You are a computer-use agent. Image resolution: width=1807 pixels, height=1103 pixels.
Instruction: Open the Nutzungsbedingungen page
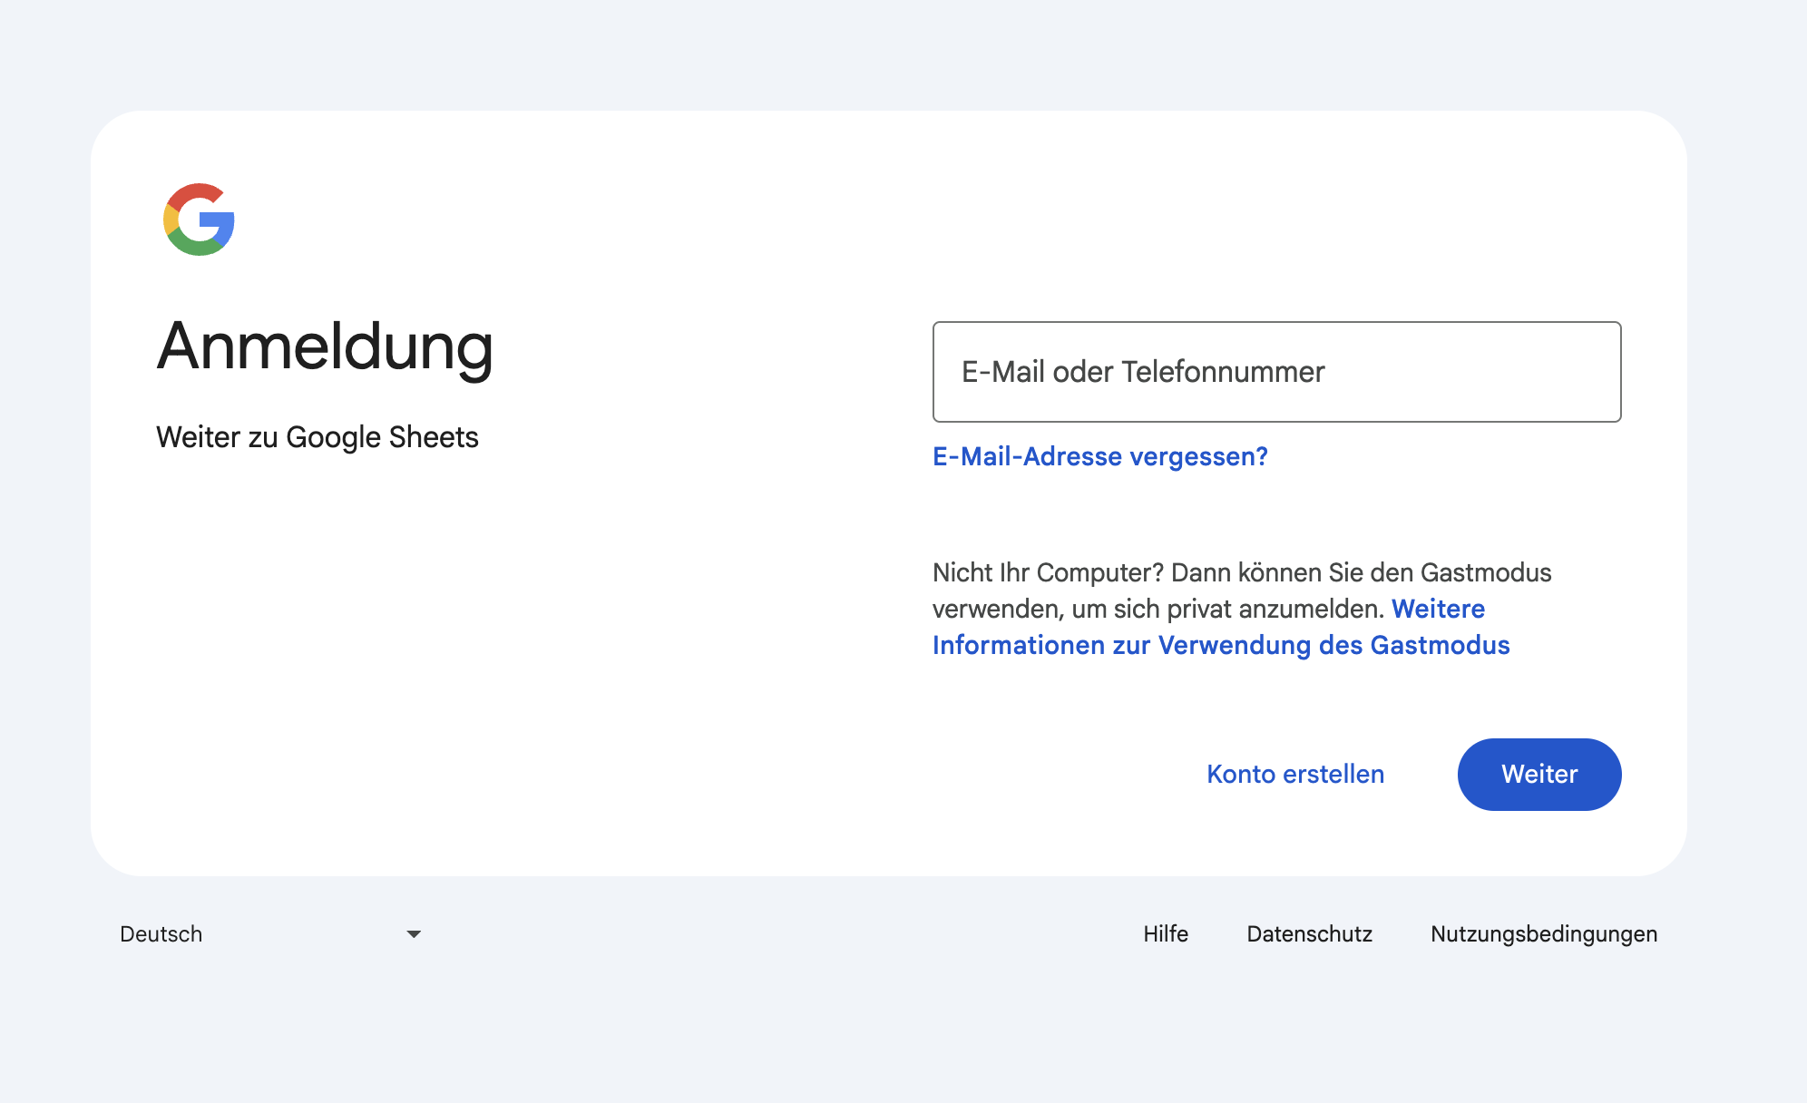coord(1543,933)
